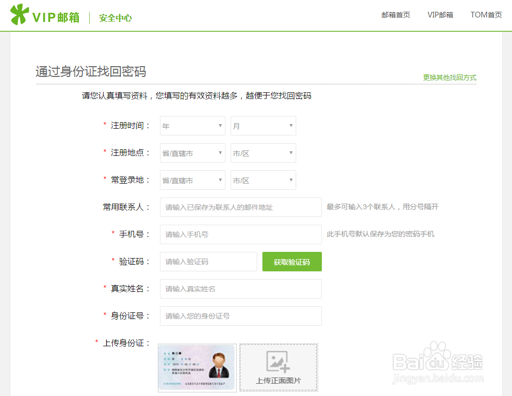Open the 省/直辖市 dropdown for 注册地点
Viewport: 512px width, 396px height.
point(192,153)
